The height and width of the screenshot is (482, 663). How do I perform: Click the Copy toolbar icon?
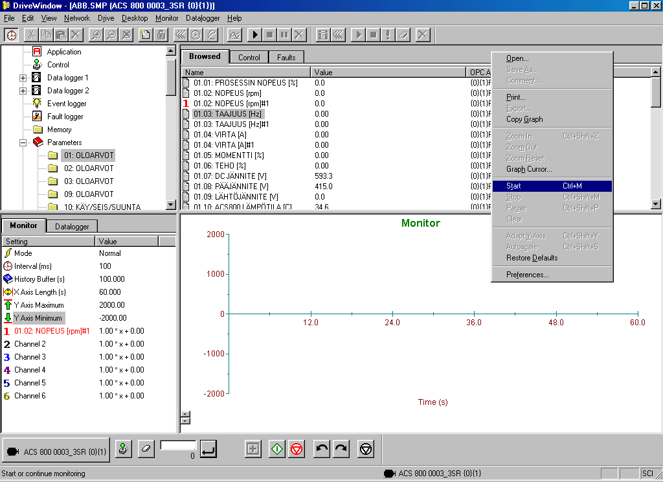coord(46,35)
